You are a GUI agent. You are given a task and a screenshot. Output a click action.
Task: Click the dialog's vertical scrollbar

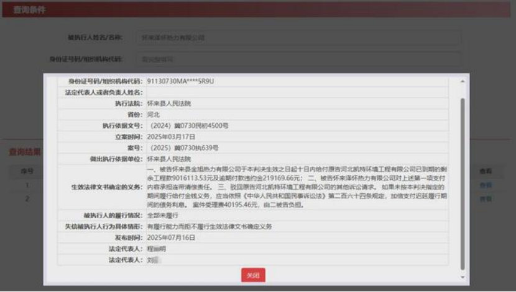462,180
